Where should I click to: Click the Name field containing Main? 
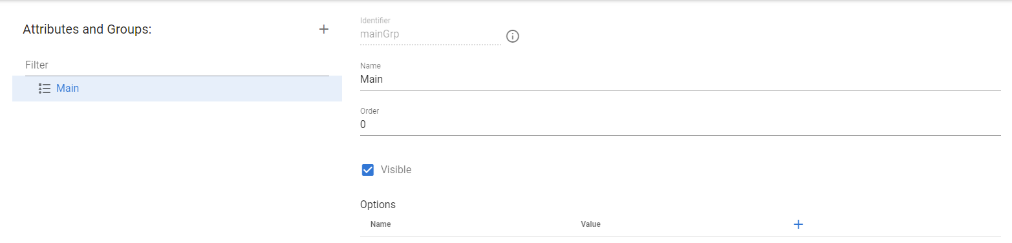(x=680, y=79)
